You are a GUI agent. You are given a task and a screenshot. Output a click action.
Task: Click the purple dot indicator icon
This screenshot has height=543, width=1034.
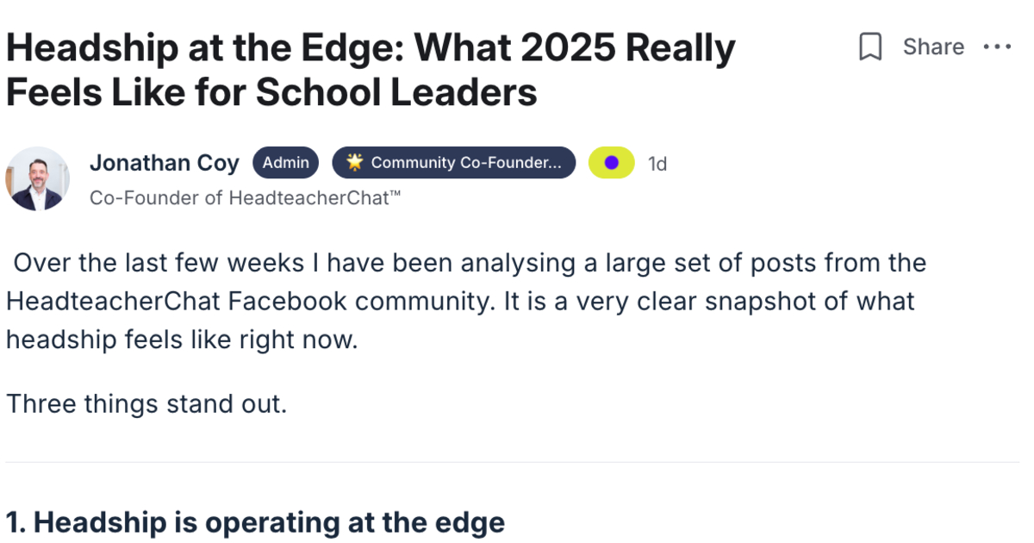612,163
